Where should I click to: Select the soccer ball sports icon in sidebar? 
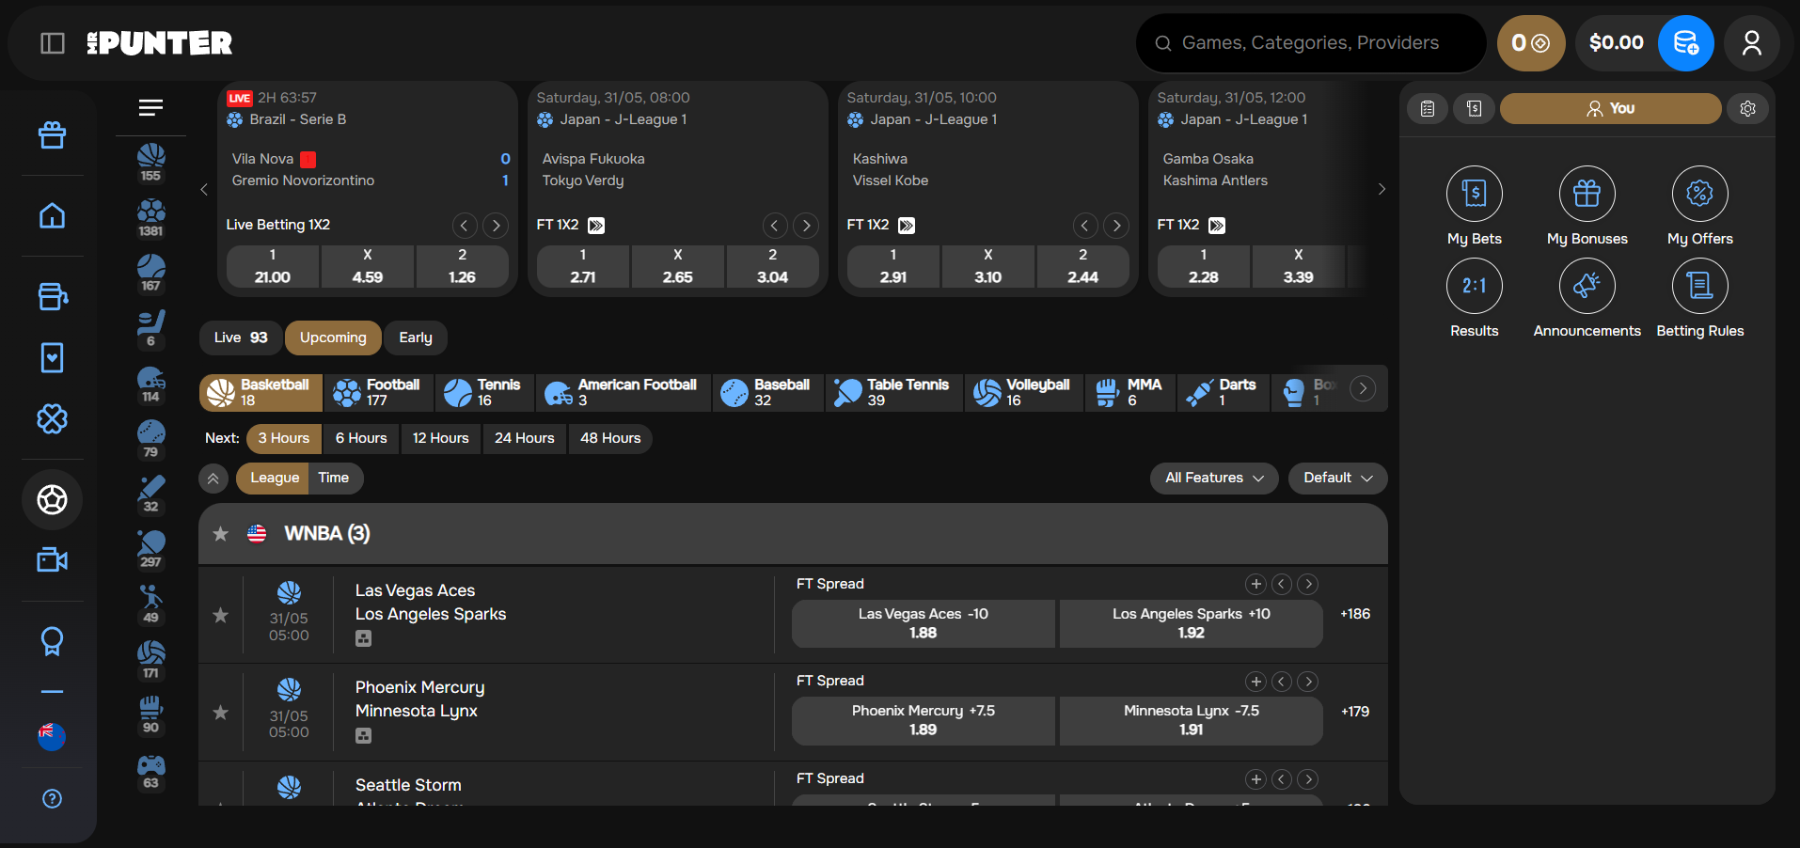(52, 499)
